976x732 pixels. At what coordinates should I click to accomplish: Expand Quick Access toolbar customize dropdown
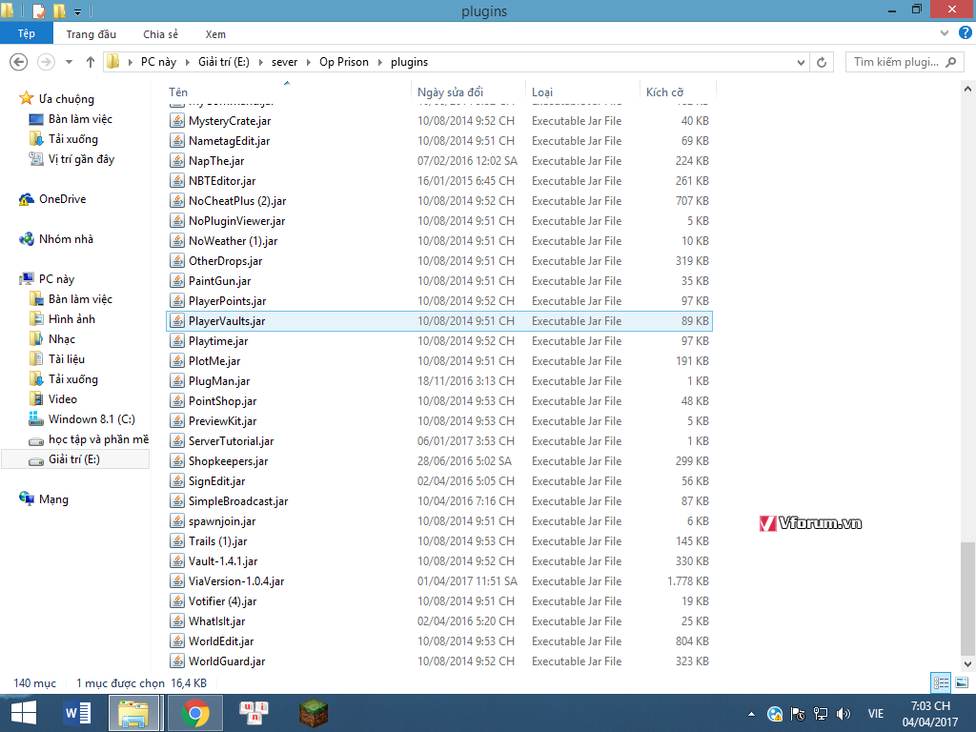(x=78, y=11)
